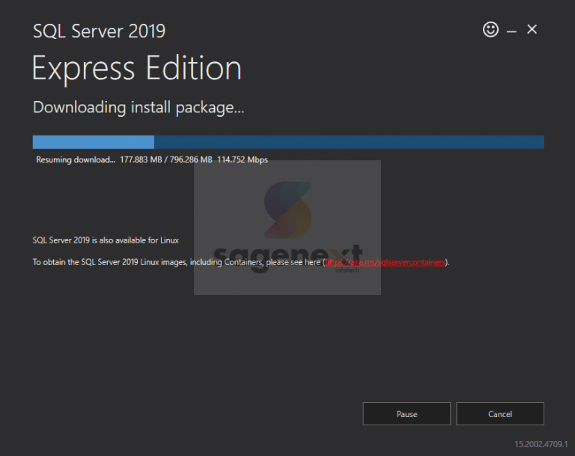Open the aka.ms/sqlservercontainers link

point(385,262)
